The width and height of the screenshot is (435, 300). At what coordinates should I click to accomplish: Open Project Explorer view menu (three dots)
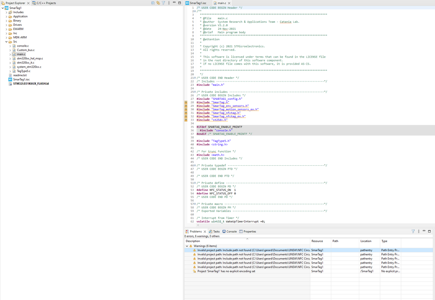coord(169,3)
